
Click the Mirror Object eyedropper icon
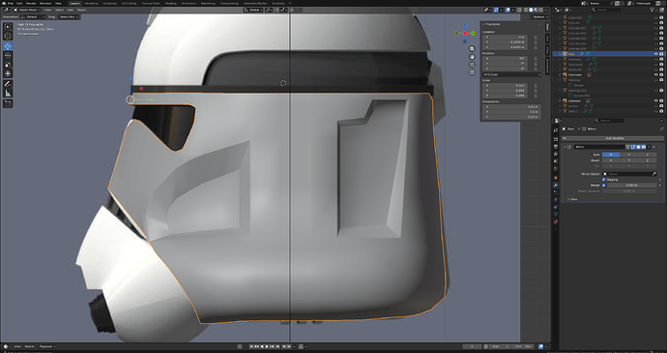(654, 174)
